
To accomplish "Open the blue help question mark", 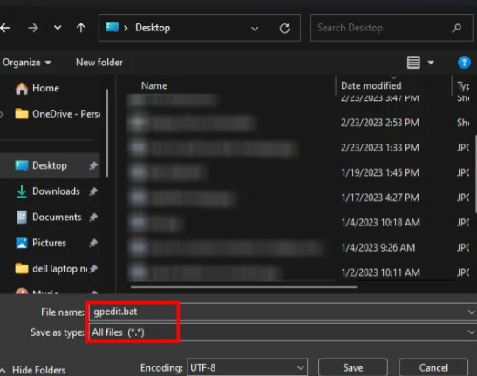I will tap(464, 63).
